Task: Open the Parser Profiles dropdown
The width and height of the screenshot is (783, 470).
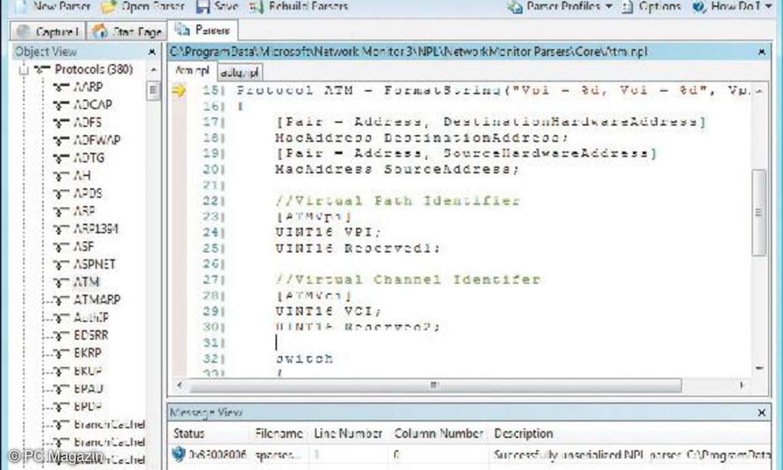Action: pyautogui.click(x=560, y=6)
